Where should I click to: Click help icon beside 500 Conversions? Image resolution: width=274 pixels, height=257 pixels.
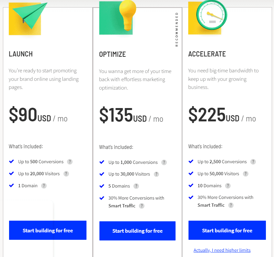click(70, 162)
